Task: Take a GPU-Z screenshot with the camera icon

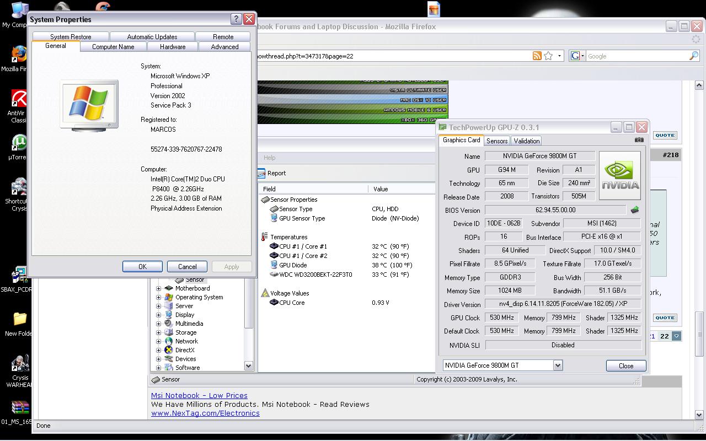Action: click(x=639, y=140)
